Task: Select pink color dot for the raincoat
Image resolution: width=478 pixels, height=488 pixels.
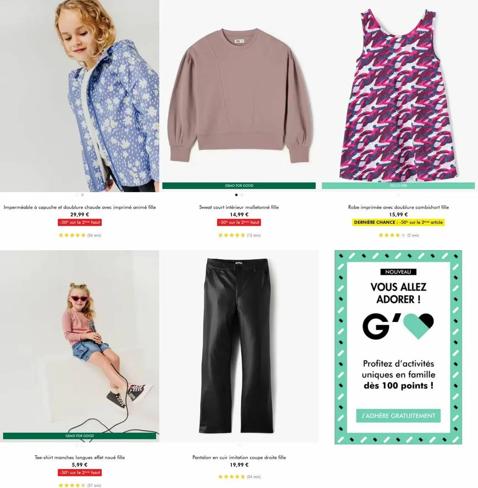Action: click(x=83, y=195)
